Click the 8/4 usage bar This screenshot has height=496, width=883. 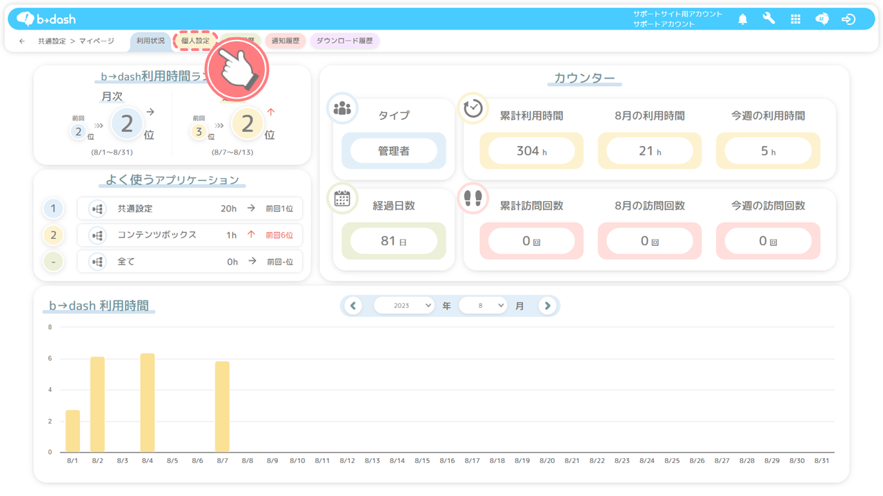[x=147, y=403]
